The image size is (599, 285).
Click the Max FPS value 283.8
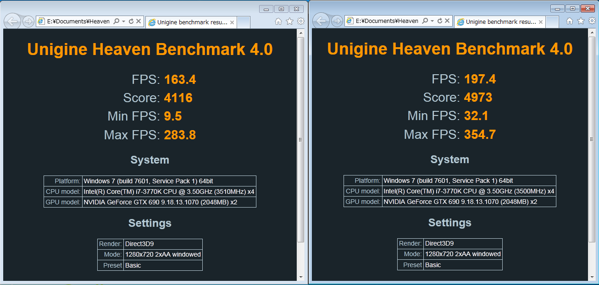(x=180, y=135)
